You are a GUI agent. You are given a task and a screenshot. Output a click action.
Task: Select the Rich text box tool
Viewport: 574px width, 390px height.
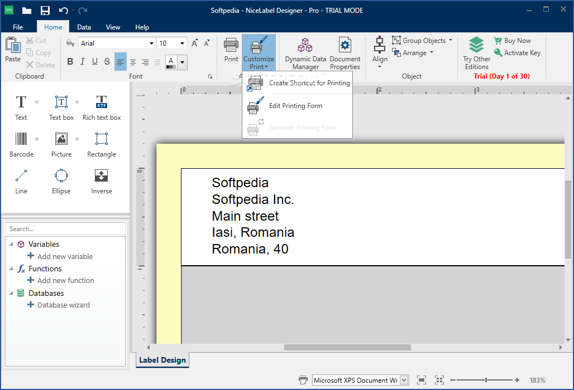coord(102,106)
